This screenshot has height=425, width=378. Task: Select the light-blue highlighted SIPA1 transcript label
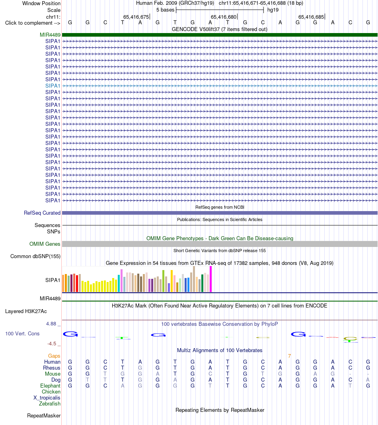pyautogui.click(x=53, y=86)
